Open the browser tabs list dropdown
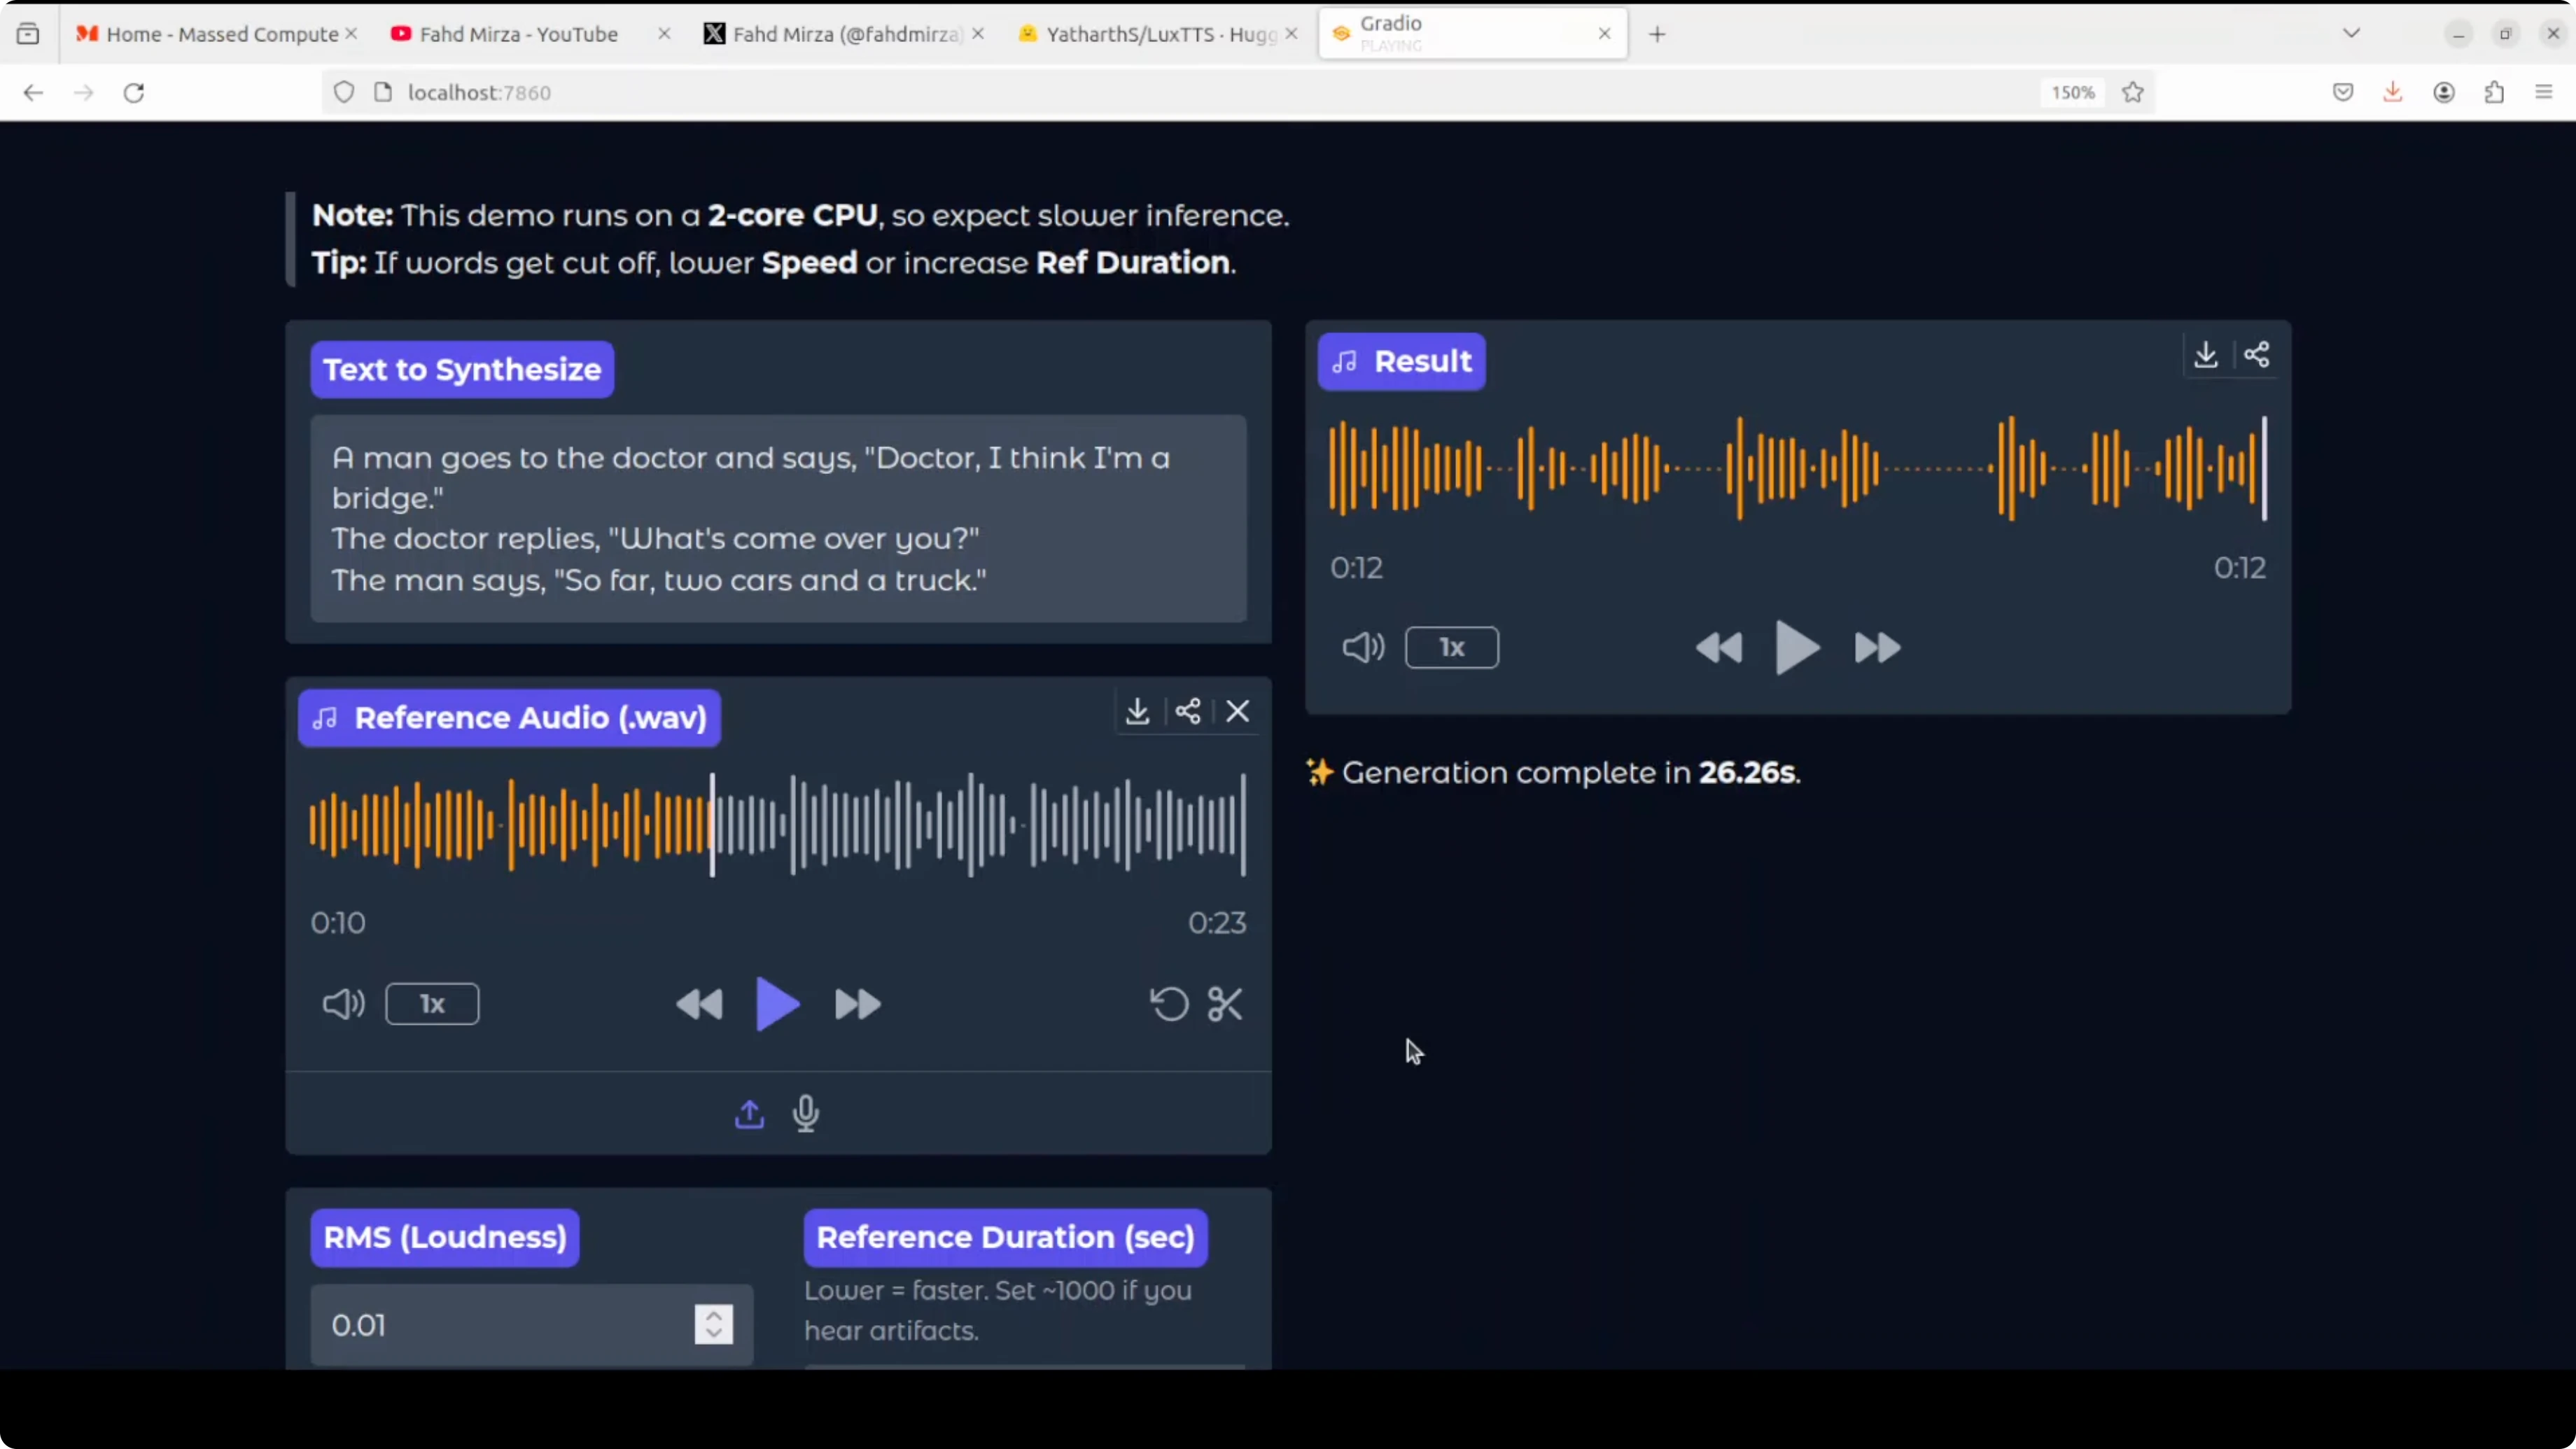Viewport: 2576px width, 1449px height. click(2351, 34)
